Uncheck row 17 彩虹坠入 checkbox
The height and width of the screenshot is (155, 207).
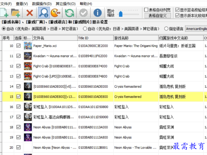19,117
